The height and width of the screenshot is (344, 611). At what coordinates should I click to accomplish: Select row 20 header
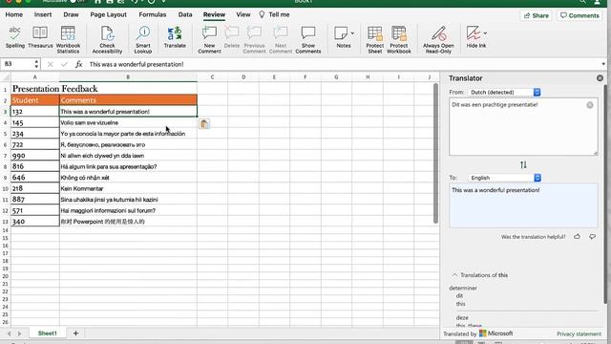[x=5, y=276]
